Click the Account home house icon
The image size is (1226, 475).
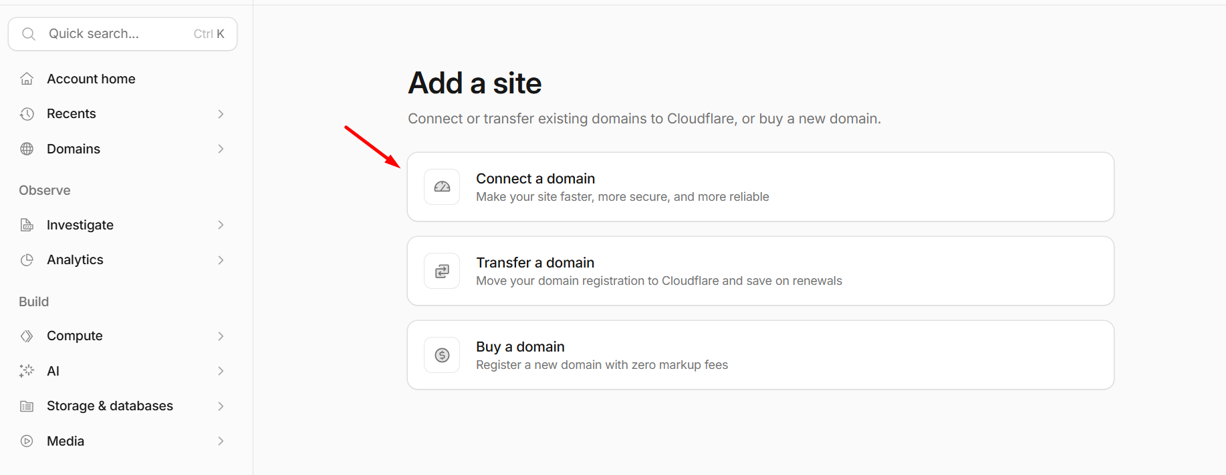click(27, 79)
